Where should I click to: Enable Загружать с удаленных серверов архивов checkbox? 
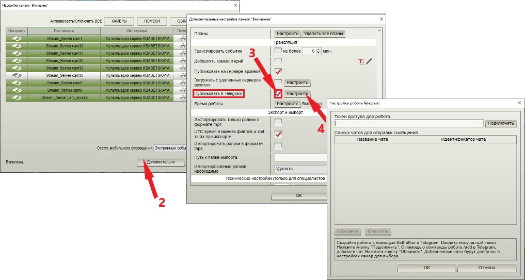click(x=278, y=83)
